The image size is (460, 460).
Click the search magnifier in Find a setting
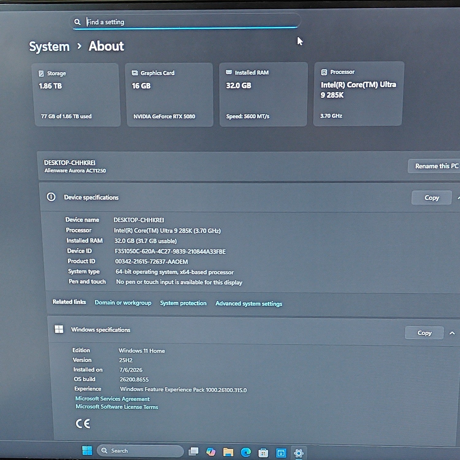point(77,22)
